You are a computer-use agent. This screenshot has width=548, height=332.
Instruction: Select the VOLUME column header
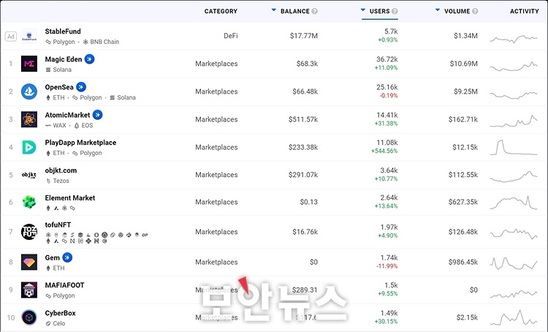pos(457,11)
